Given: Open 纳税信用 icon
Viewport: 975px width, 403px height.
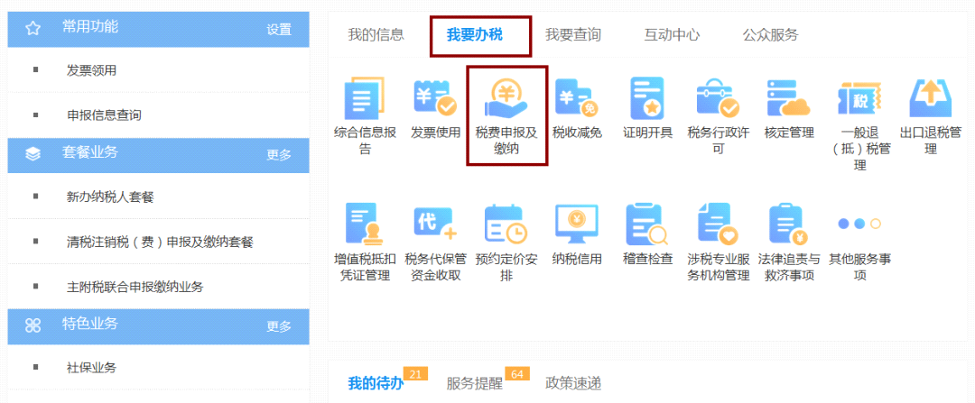Looking at the screenshot, I should tap(577, 224).
